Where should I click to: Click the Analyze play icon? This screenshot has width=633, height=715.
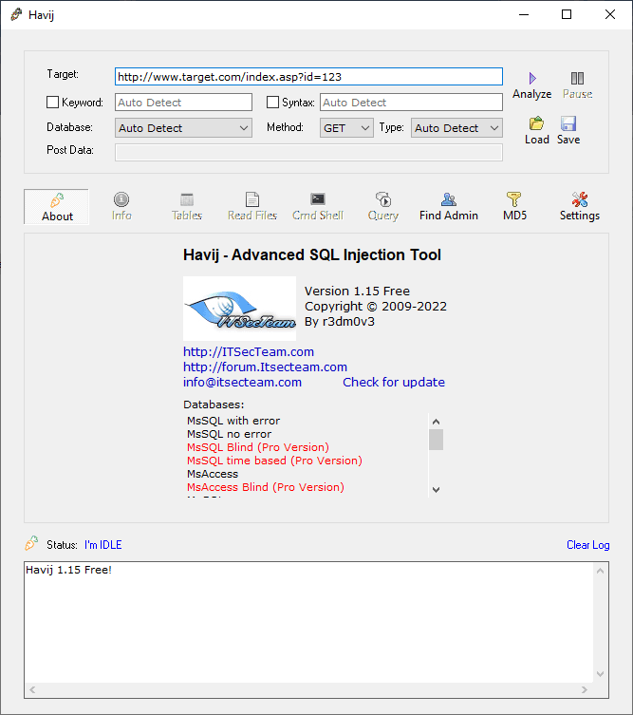coord(531,79)
